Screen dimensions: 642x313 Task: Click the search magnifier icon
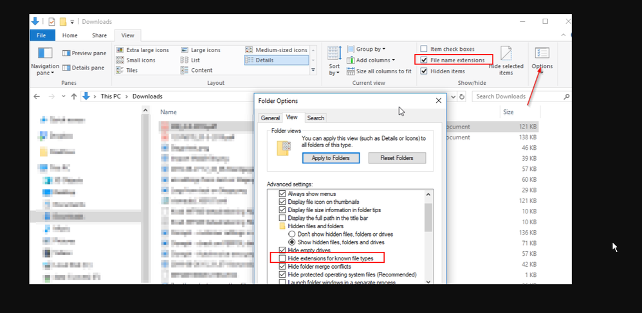[566, 96]
